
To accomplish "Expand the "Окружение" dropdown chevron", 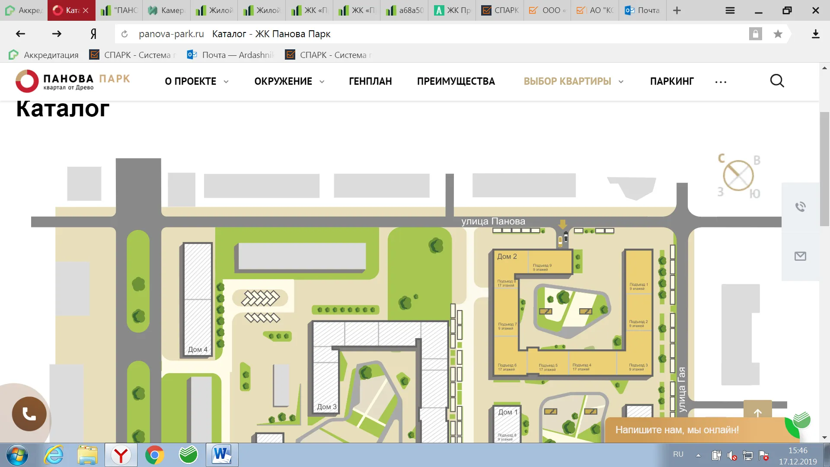I will pyautogui.click(x=322, y=82).
